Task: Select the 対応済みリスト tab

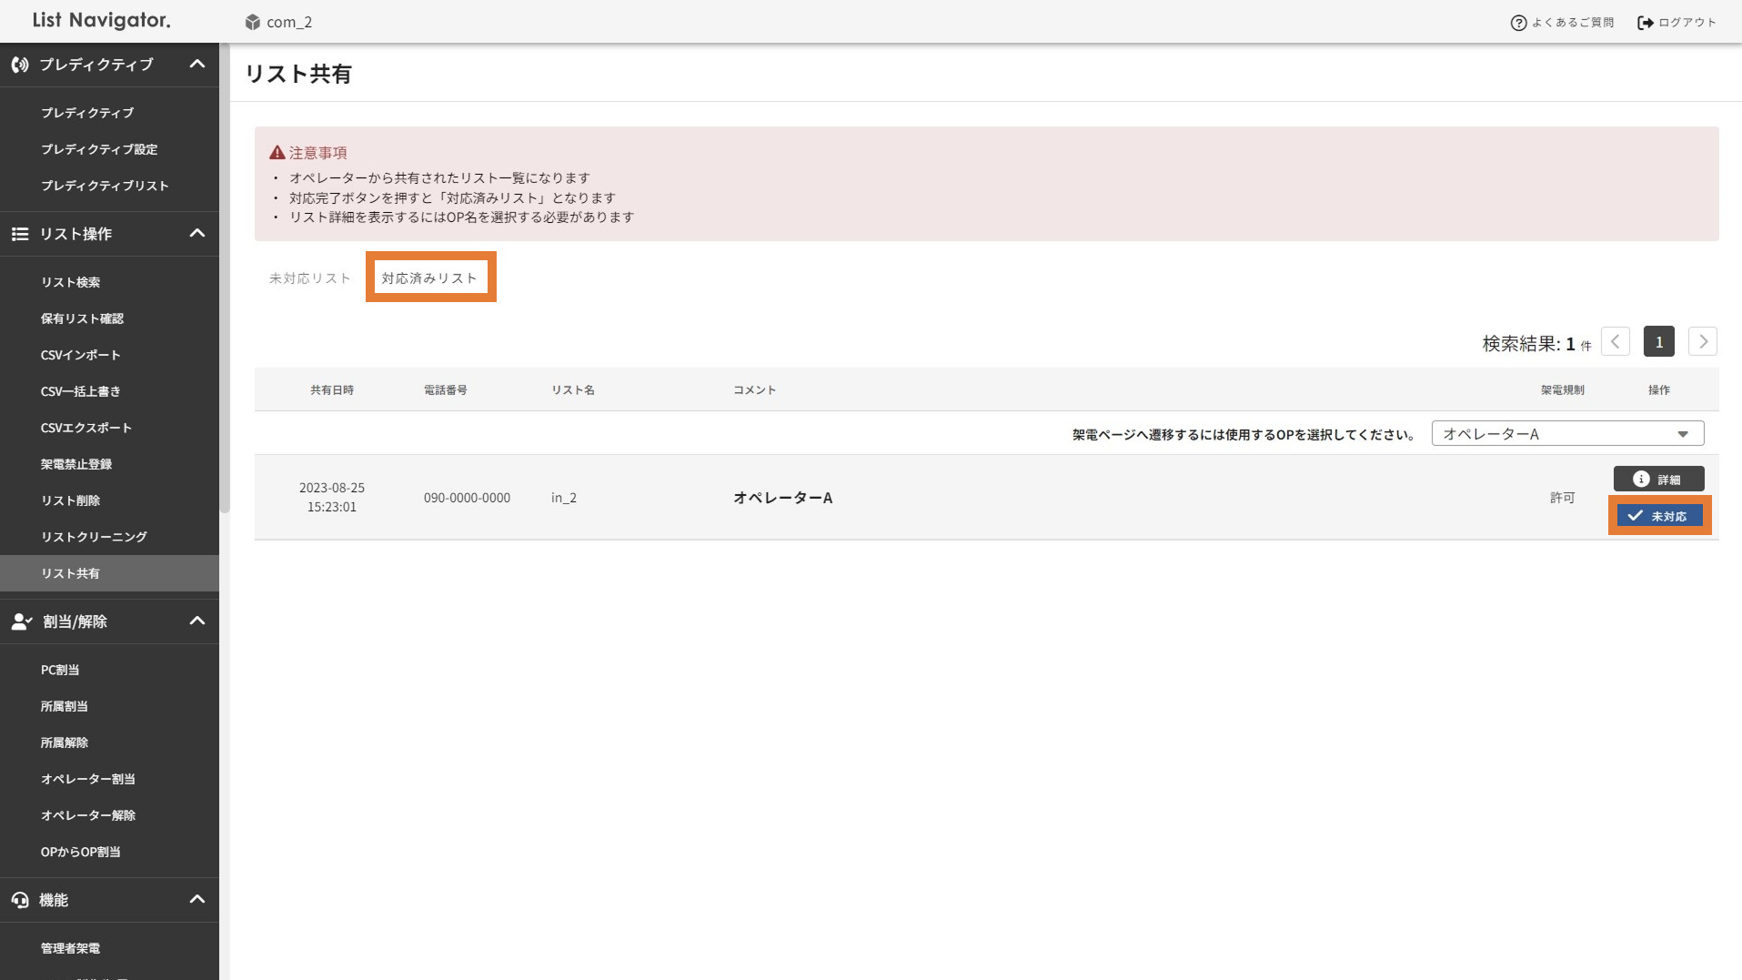Action: coord(429,278)
